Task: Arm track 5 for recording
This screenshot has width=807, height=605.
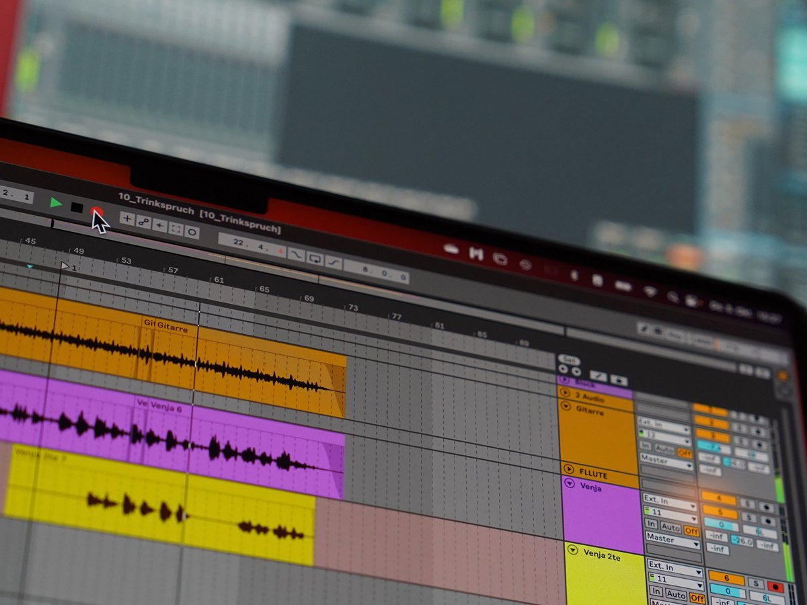Action: click(767, 521)
